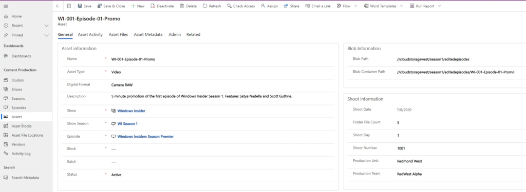Open Word Templates command
Viewport: 526px width, 192px height.
(x=380, y=6)
